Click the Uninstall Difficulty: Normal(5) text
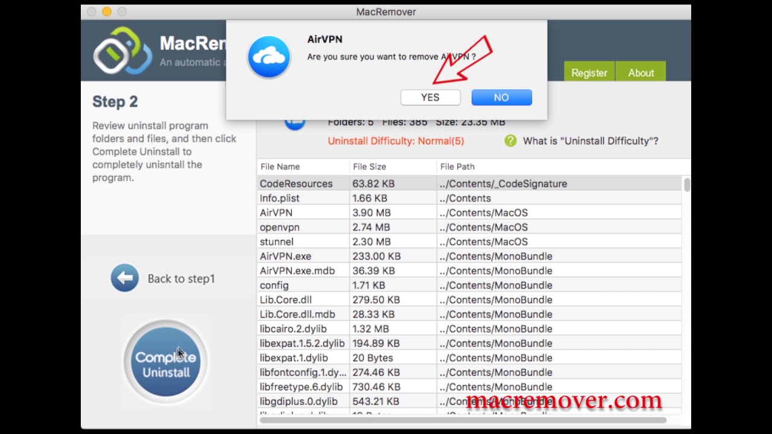772x434 pixels. point(396,140)
